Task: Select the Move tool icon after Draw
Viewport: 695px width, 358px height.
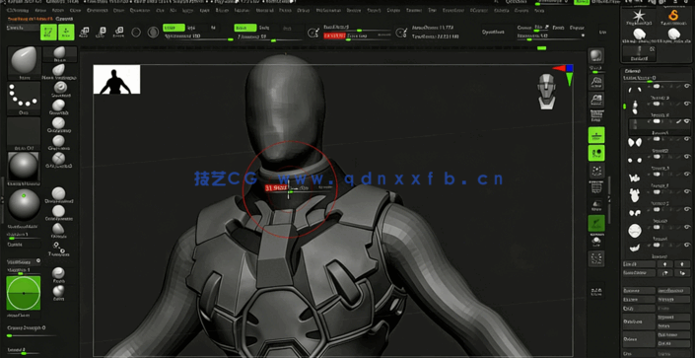Action: tap(84, 32)
